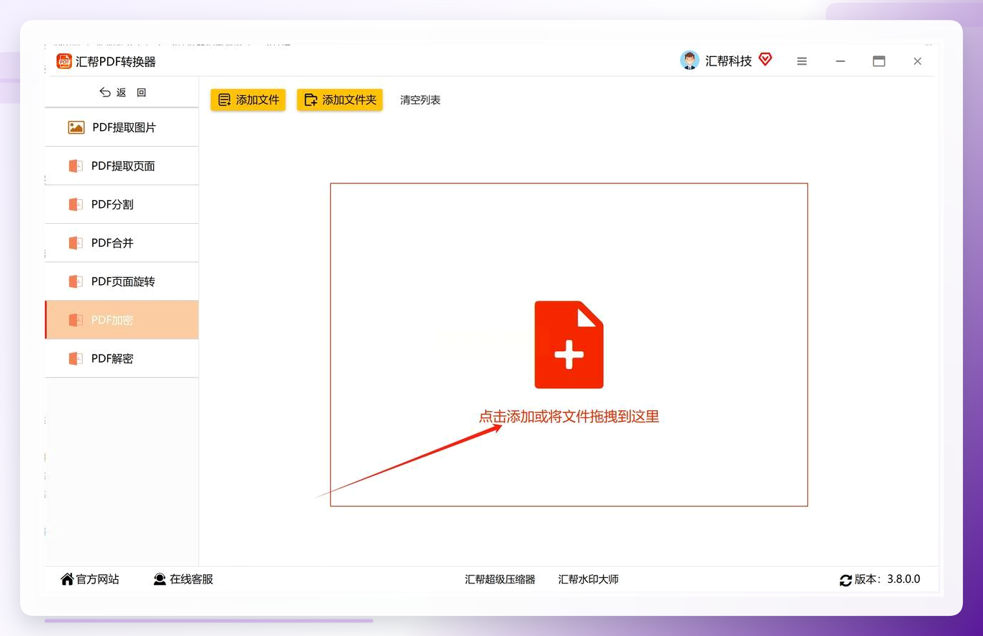Screen dimensions: 983x636
Task: Open the 汇帮科技 user avatar
Action: pyautogui.click(x=689, y=60)
